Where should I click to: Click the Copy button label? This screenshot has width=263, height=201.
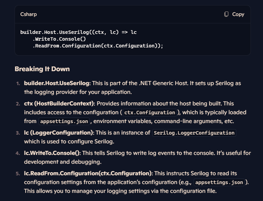(238, 14)
